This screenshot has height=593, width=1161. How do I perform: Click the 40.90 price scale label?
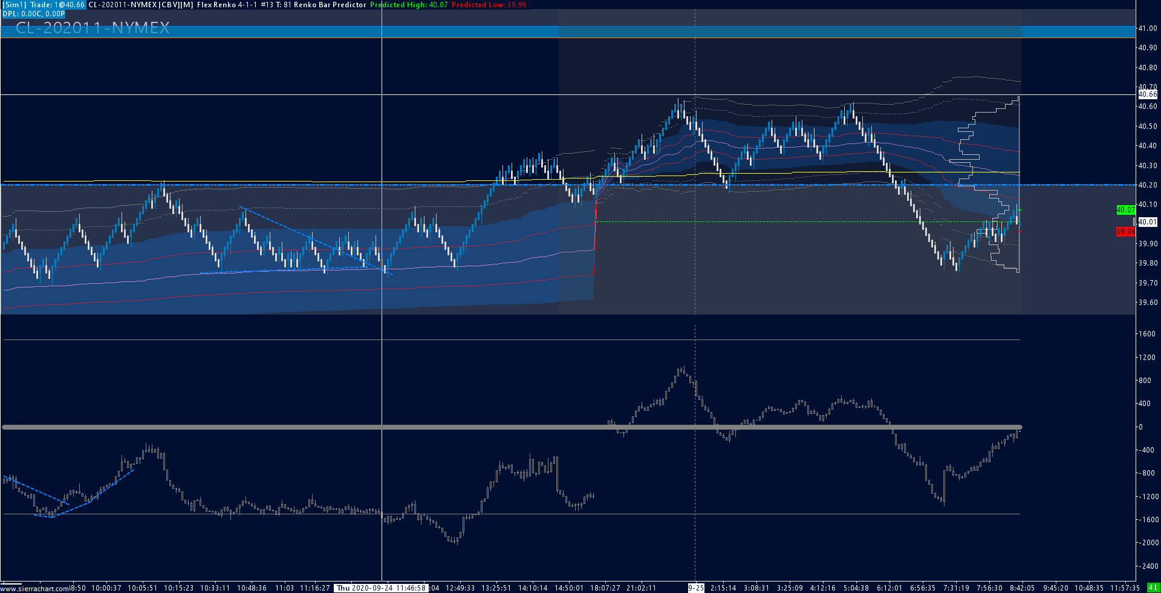pyautogui.click(x=1148, y=48)
